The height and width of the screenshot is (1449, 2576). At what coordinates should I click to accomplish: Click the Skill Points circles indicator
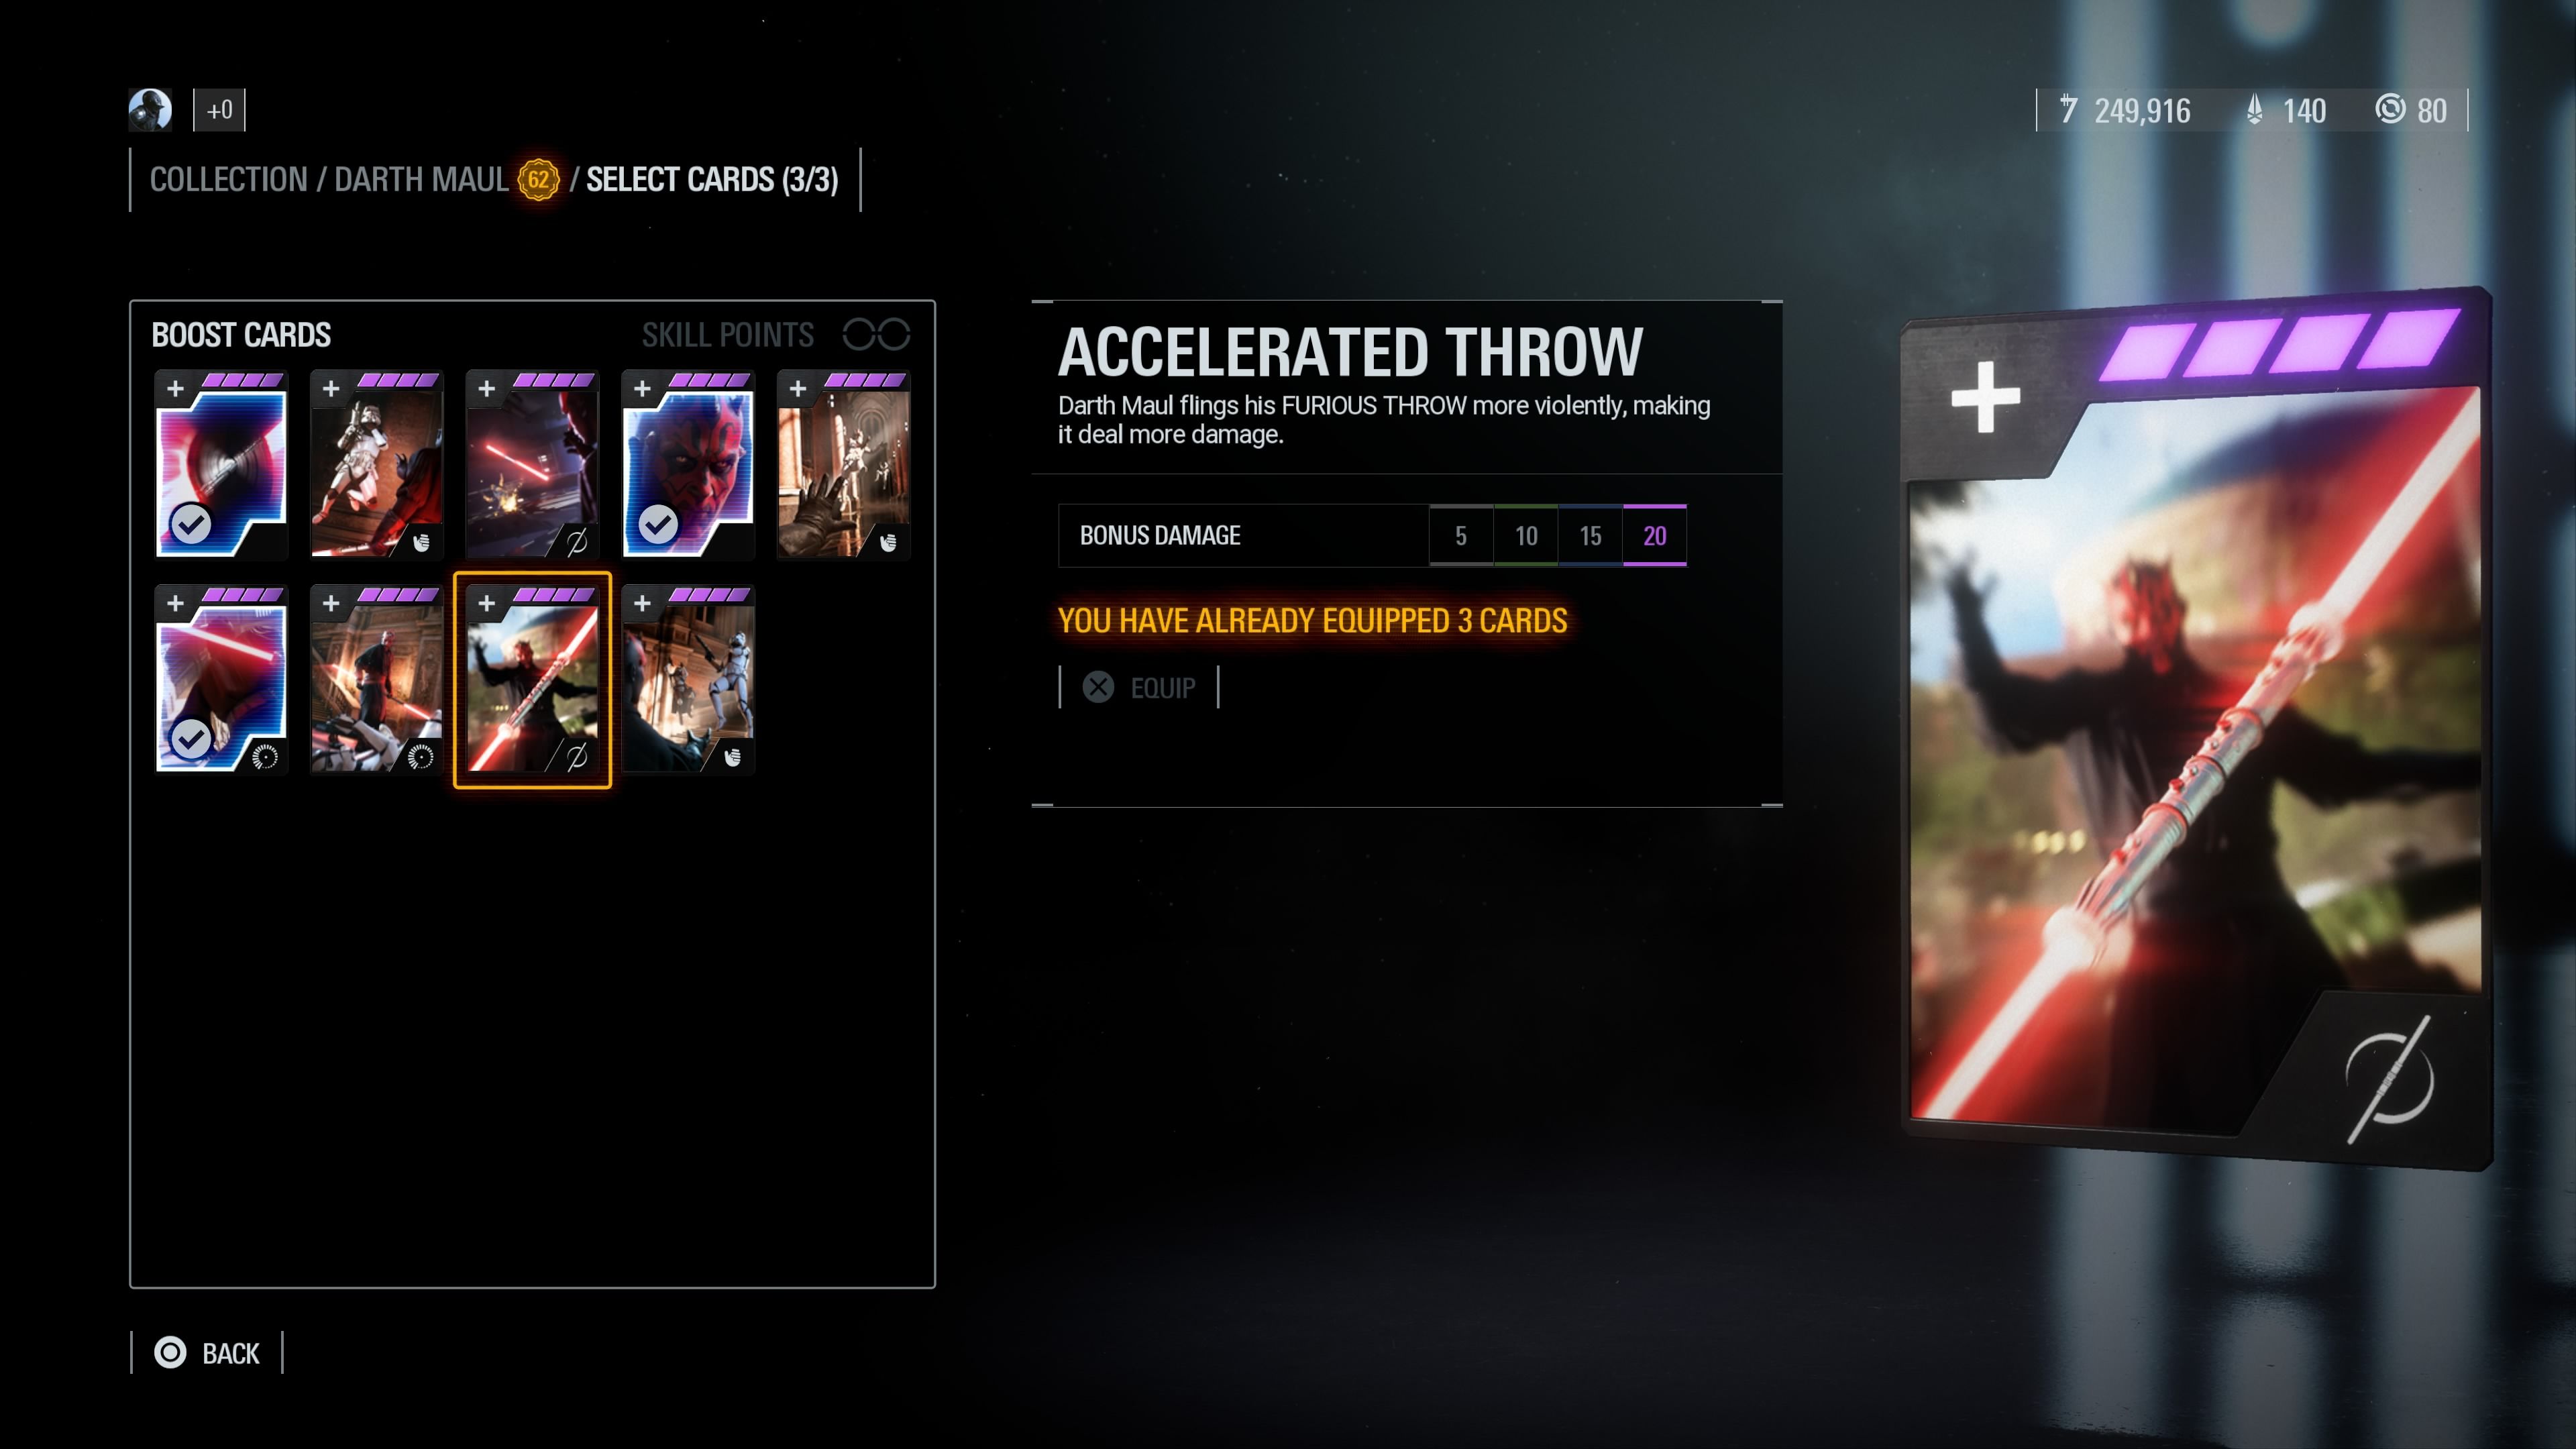pyautogui.click(x=876, y=334)
